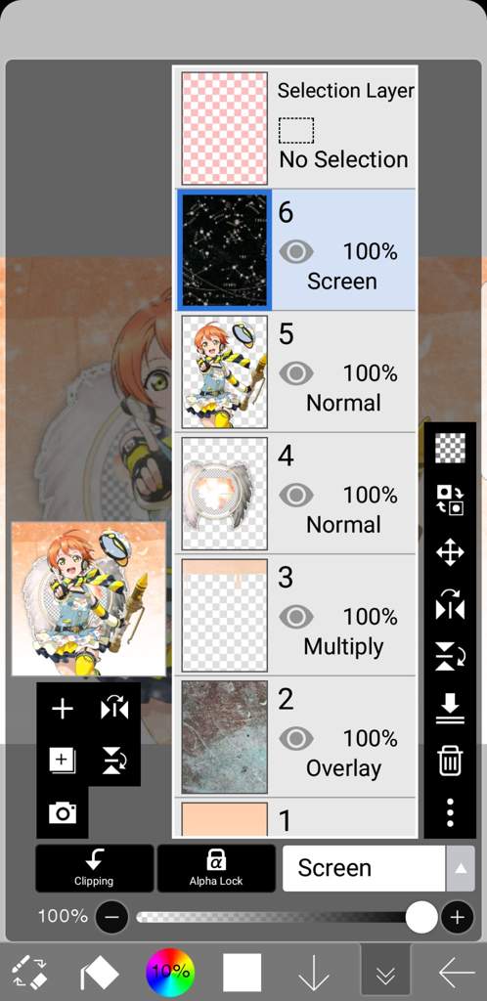Expand blend mode list with triangle arrow
The width and height of the screenshot is (487, 1001).
(461, 868)
